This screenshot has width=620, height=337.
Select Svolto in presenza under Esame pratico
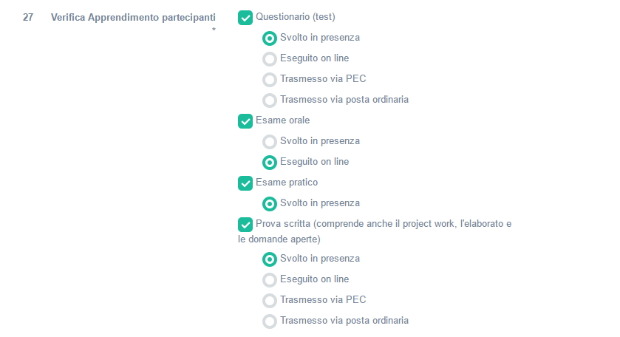tap(270, 204)
